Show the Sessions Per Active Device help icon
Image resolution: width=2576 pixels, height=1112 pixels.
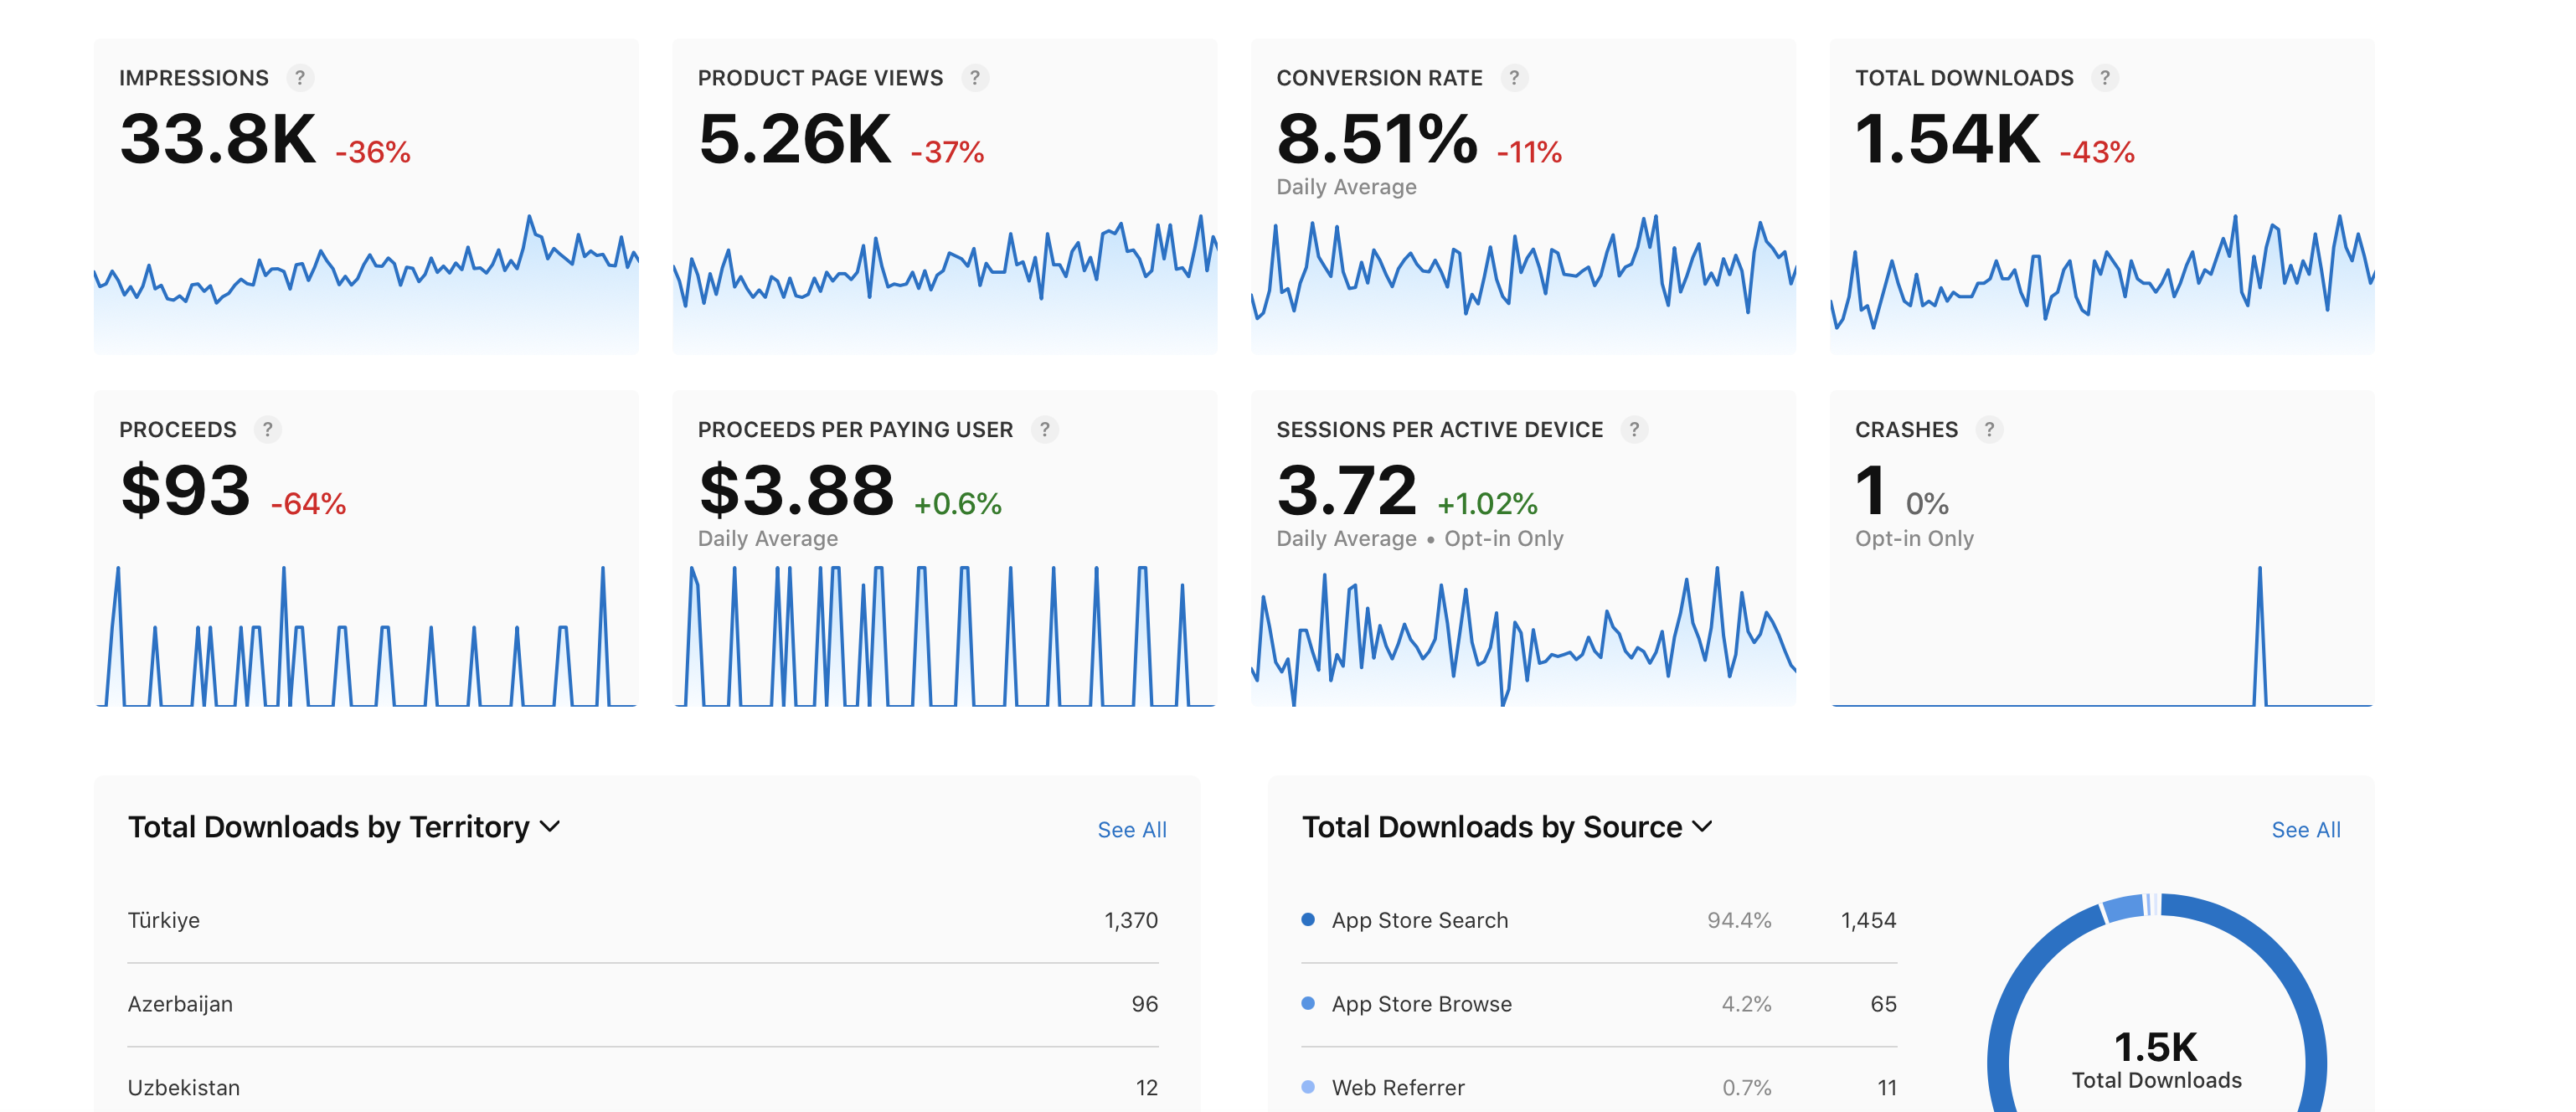(1634, 430)
